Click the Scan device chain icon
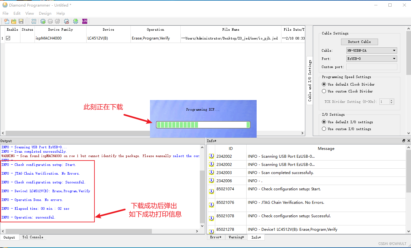The width and height of the screenshot is (411, 248). click(x=34, y=21)
